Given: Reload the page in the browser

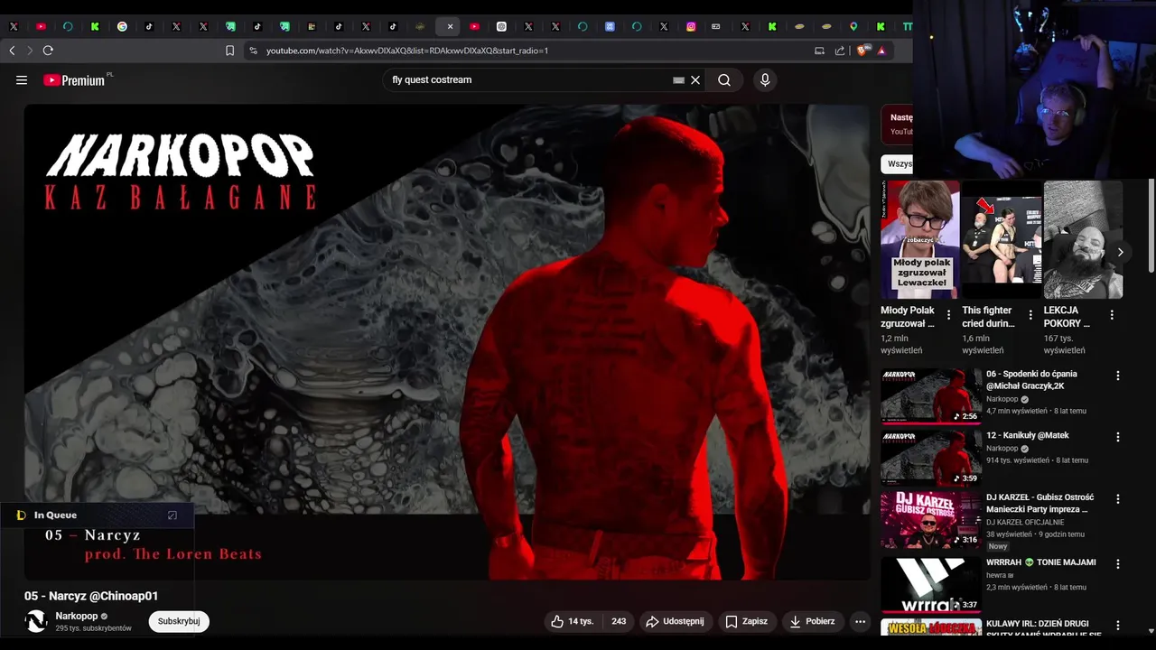Looking at the screenshot, I should coord(48,51).
